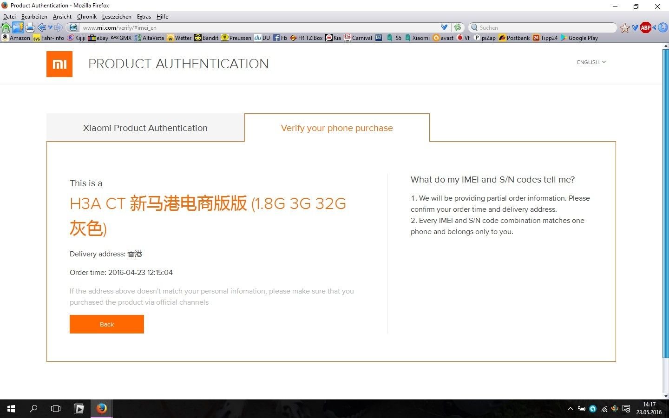
Task: Show hidden system tray icons
Action: pos(571,409)
